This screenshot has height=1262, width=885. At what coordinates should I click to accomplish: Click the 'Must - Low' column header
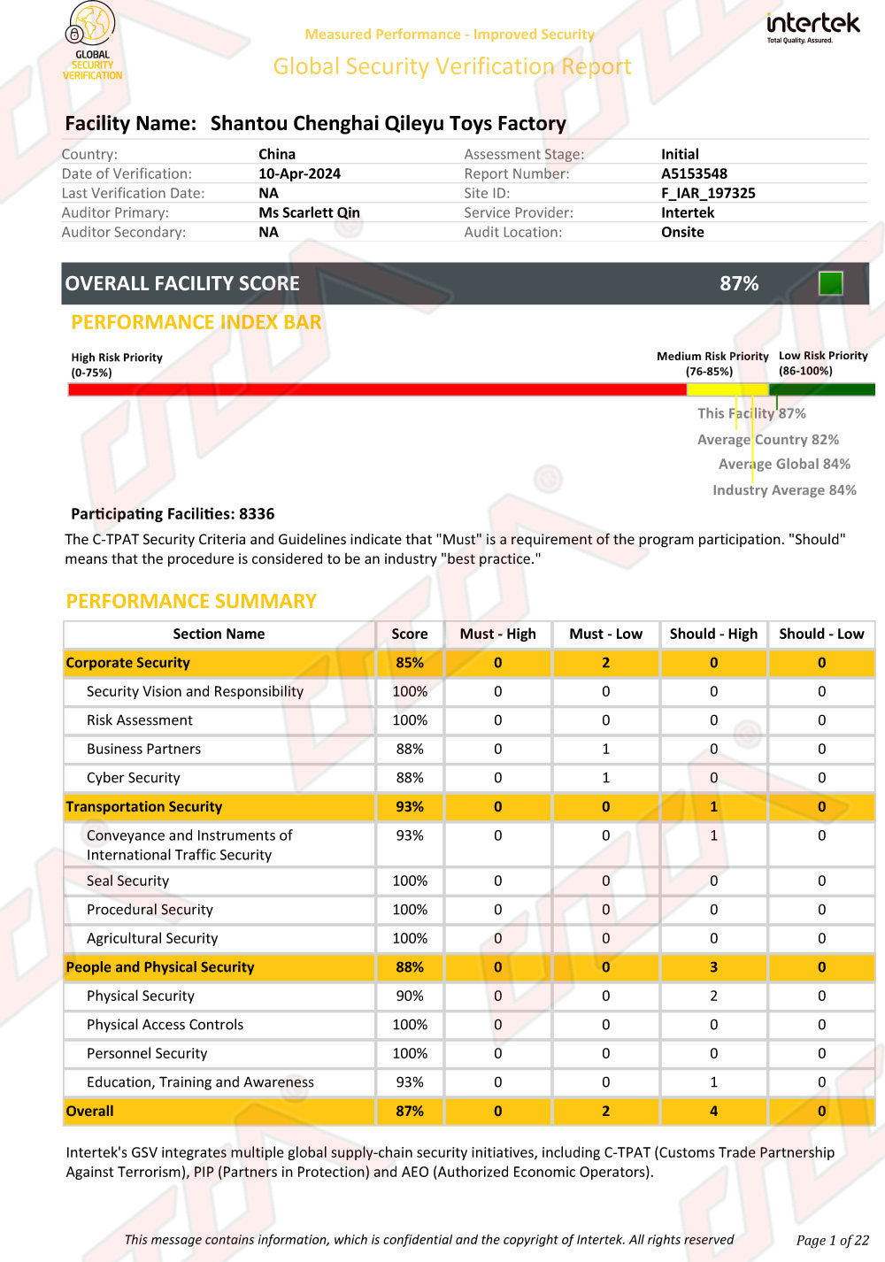pos(605,634)
